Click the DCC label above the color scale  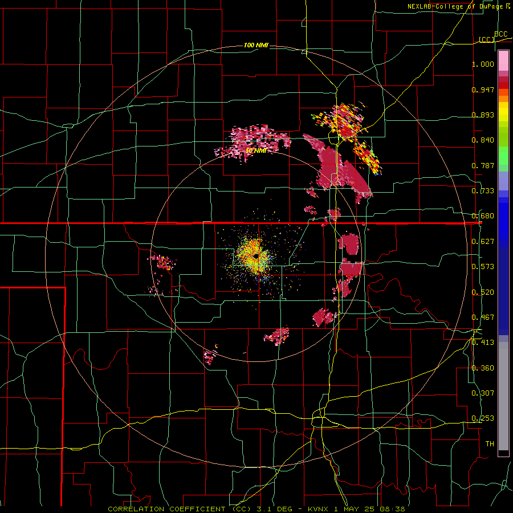[x=500, y=34]
